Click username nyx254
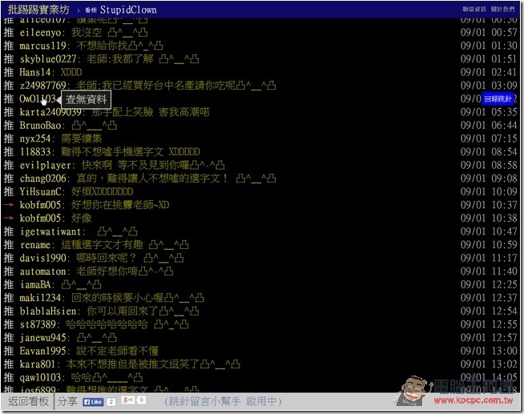Image resolution: width=524 pixels, height=414 pixels. (34, 139)
